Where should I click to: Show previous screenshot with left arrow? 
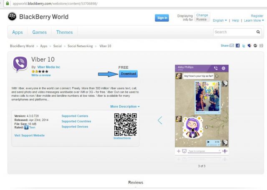pyautogui.click(x=160, y=120)
